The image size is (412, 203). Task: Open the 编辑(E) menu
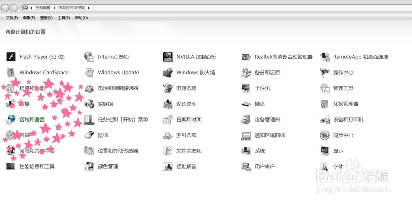29,18
